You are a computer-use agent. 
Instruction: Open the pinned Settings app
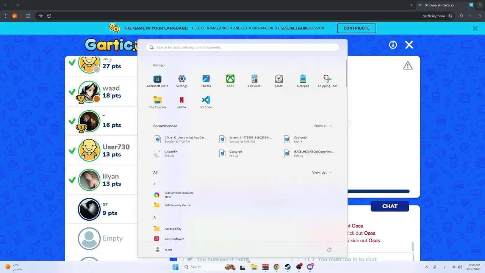click(182, 81)
